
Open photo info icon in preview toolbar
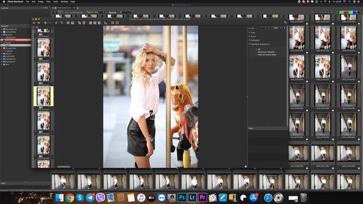(x=68, y=23)
